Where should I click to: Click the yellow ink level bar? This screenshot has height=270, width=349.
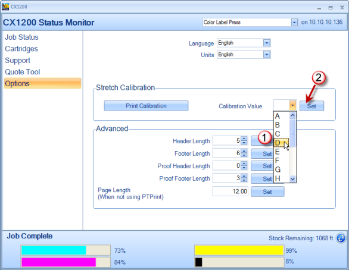[239, 250]
